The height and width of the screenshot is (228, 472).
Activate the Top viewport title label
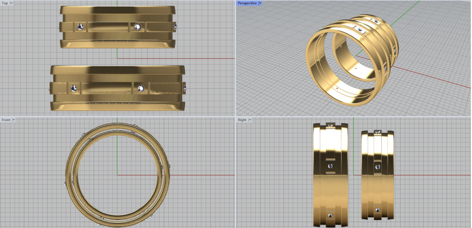(x=5, y=3)
